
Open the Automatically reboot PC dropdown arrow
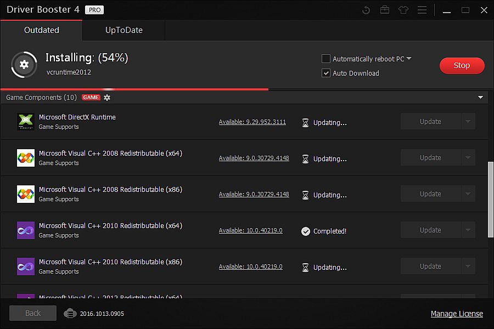[409, 59]
